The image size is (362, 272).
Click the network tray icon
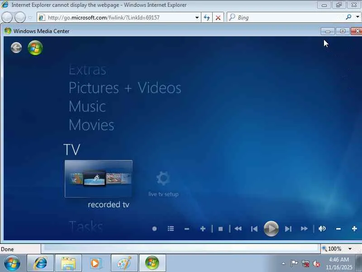coord(305,264)
